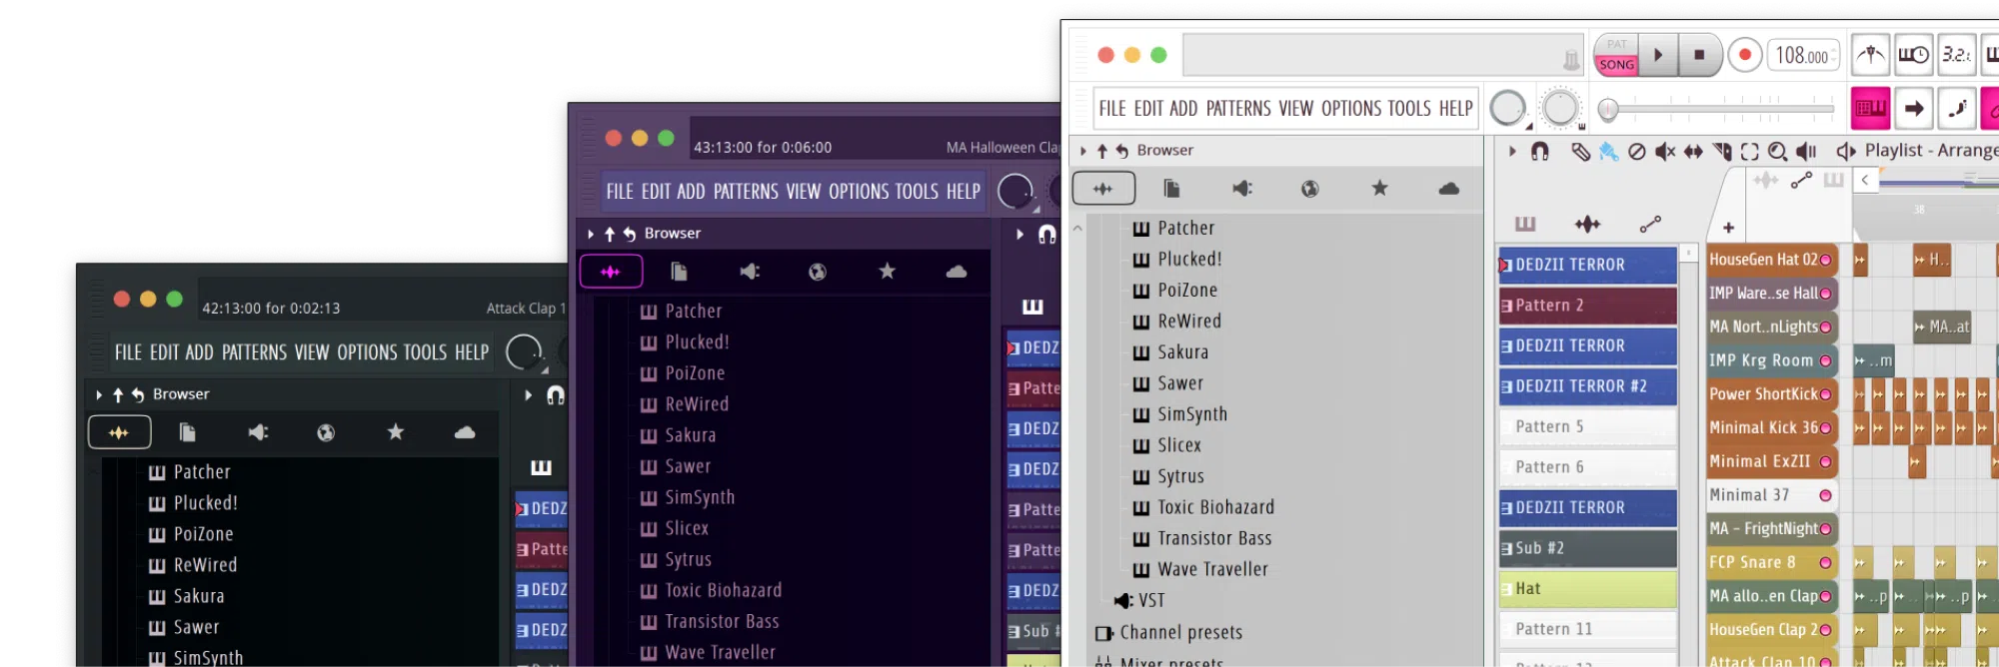Select the magnifier zoom tool
The width and height of the screenshot is (1999, 667).
click(x=1777, y=152)
